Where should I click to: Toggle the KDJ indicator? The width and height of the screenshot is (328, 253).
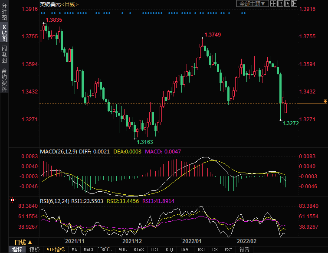170,250
